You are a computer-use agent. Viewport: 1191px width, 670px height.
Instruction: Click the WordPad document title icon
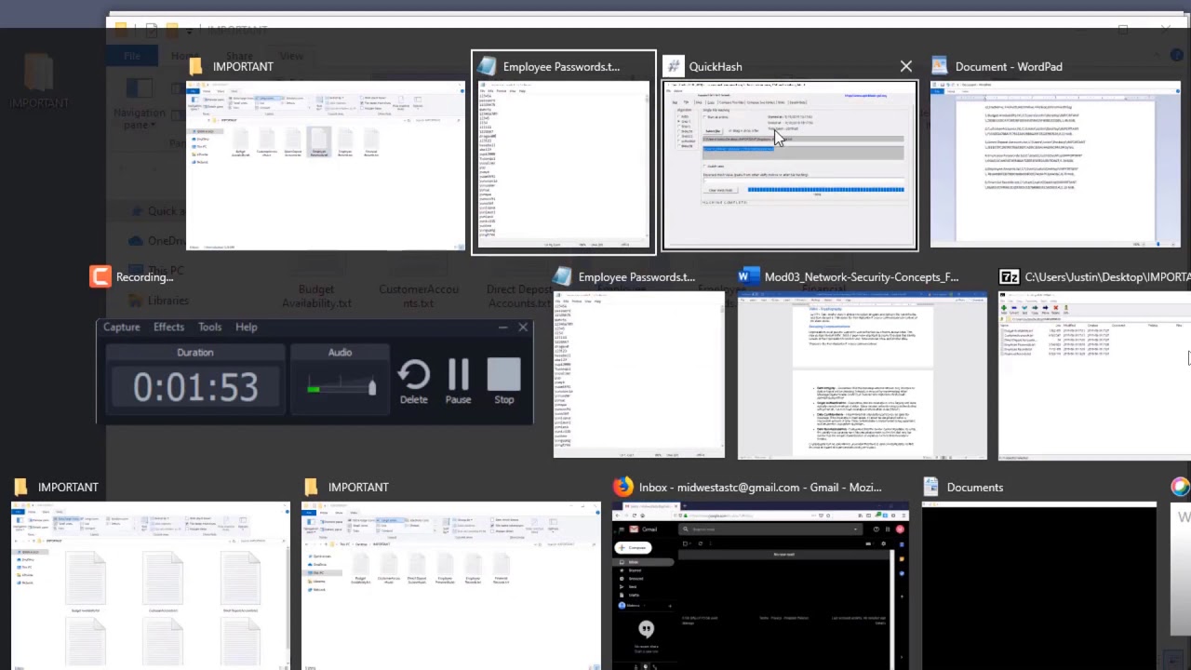click(939, 67)
